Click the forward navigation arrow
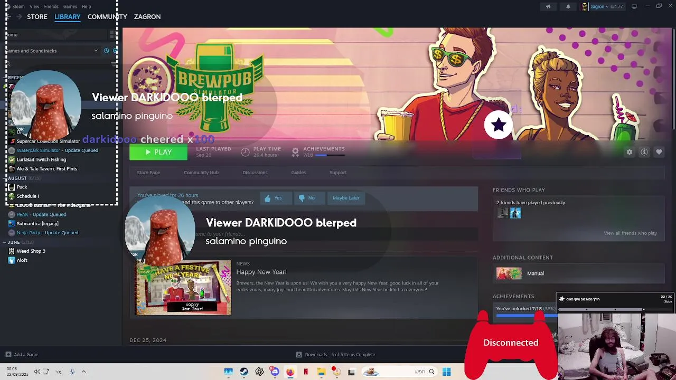The height and width of the screenshot is (380, 676). click(x=19, y=17)
